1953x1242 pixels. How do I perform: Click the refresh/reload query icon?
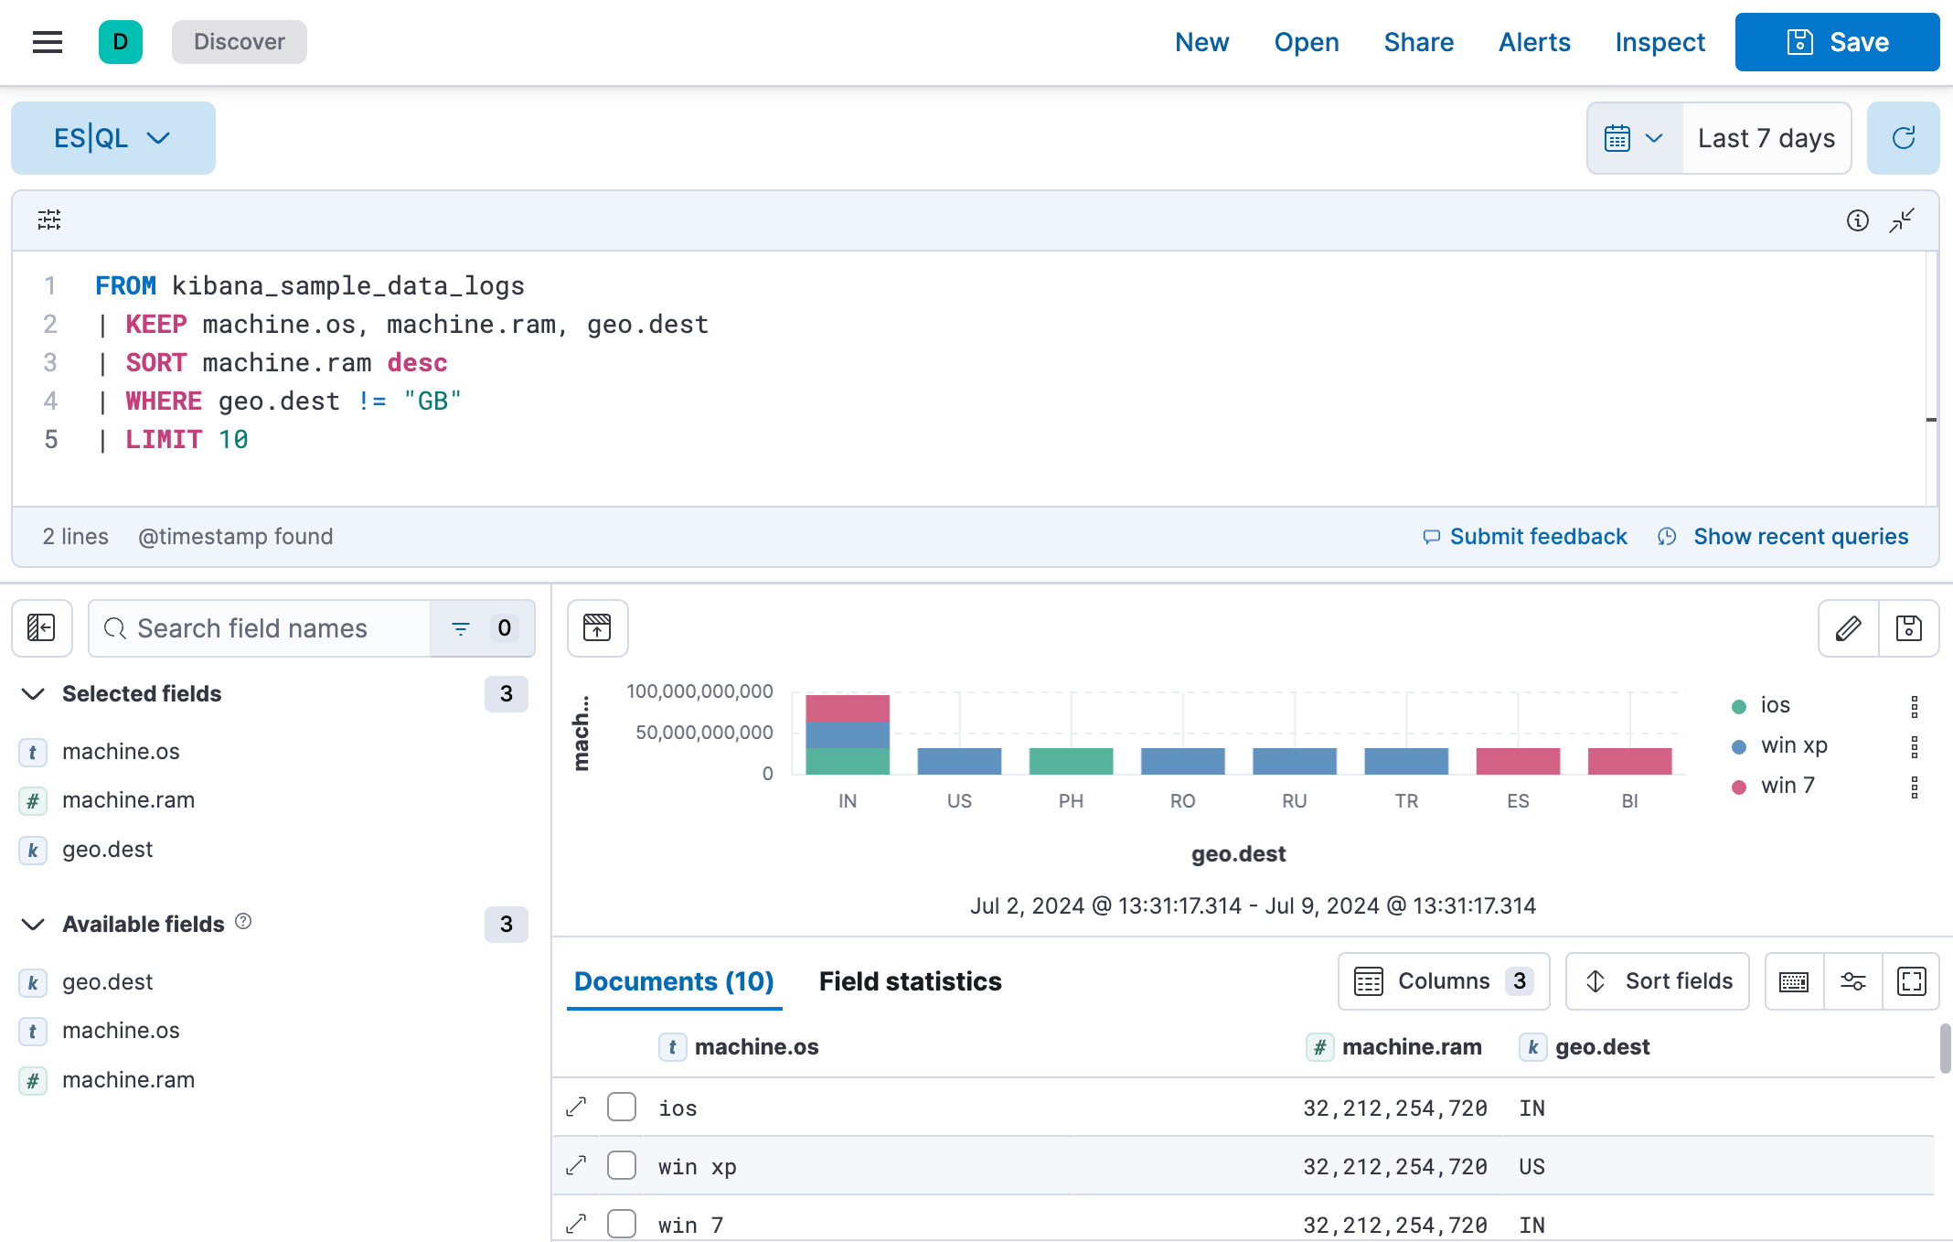pyautogui.click(x=1905, y=138)
